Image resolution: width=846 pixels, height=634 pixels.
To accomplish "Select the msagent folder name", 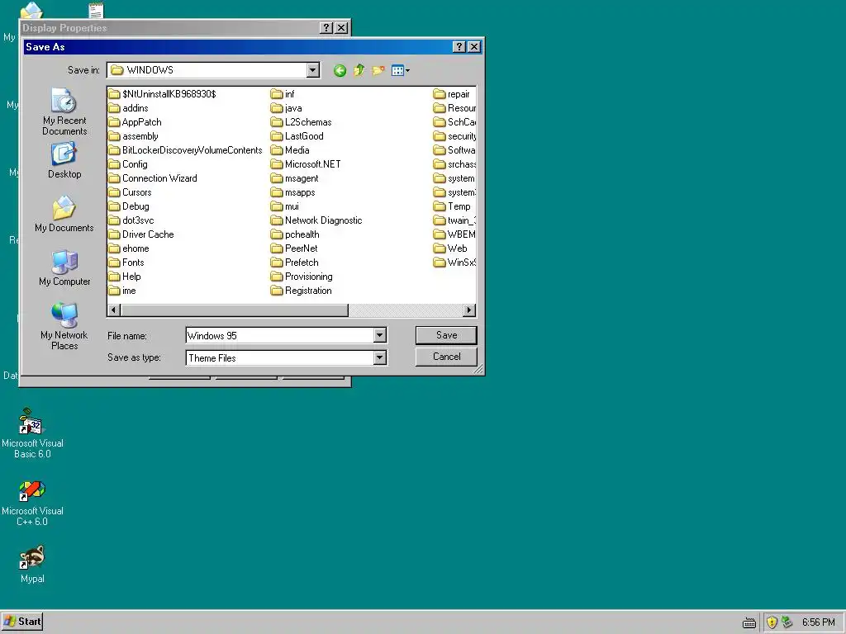I will coord(302,178).
